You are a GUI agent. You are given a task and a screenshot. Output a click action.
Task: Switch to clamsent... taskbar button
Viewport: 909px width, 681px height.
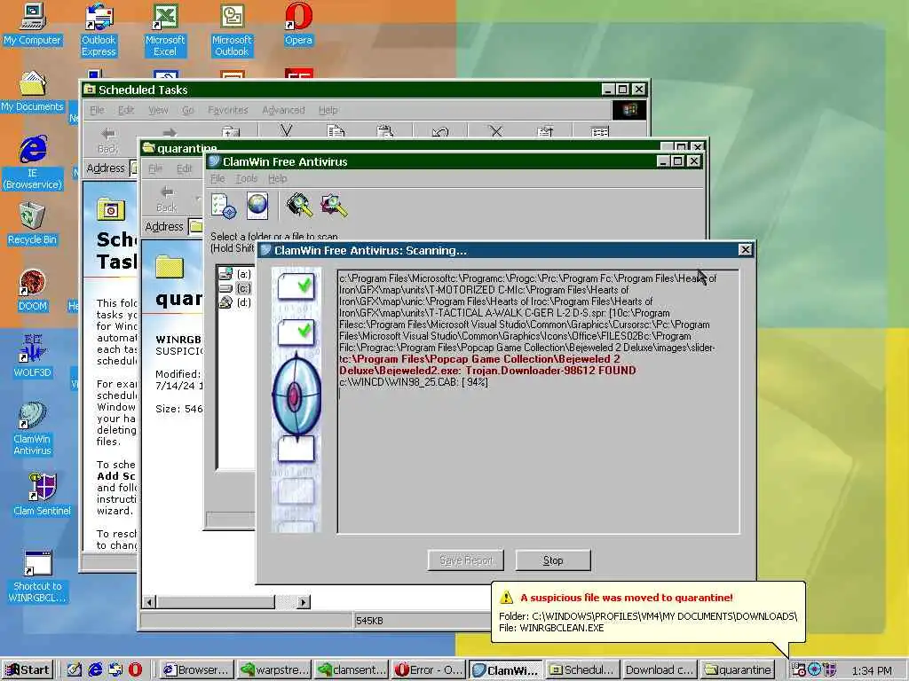coord(352,670)
